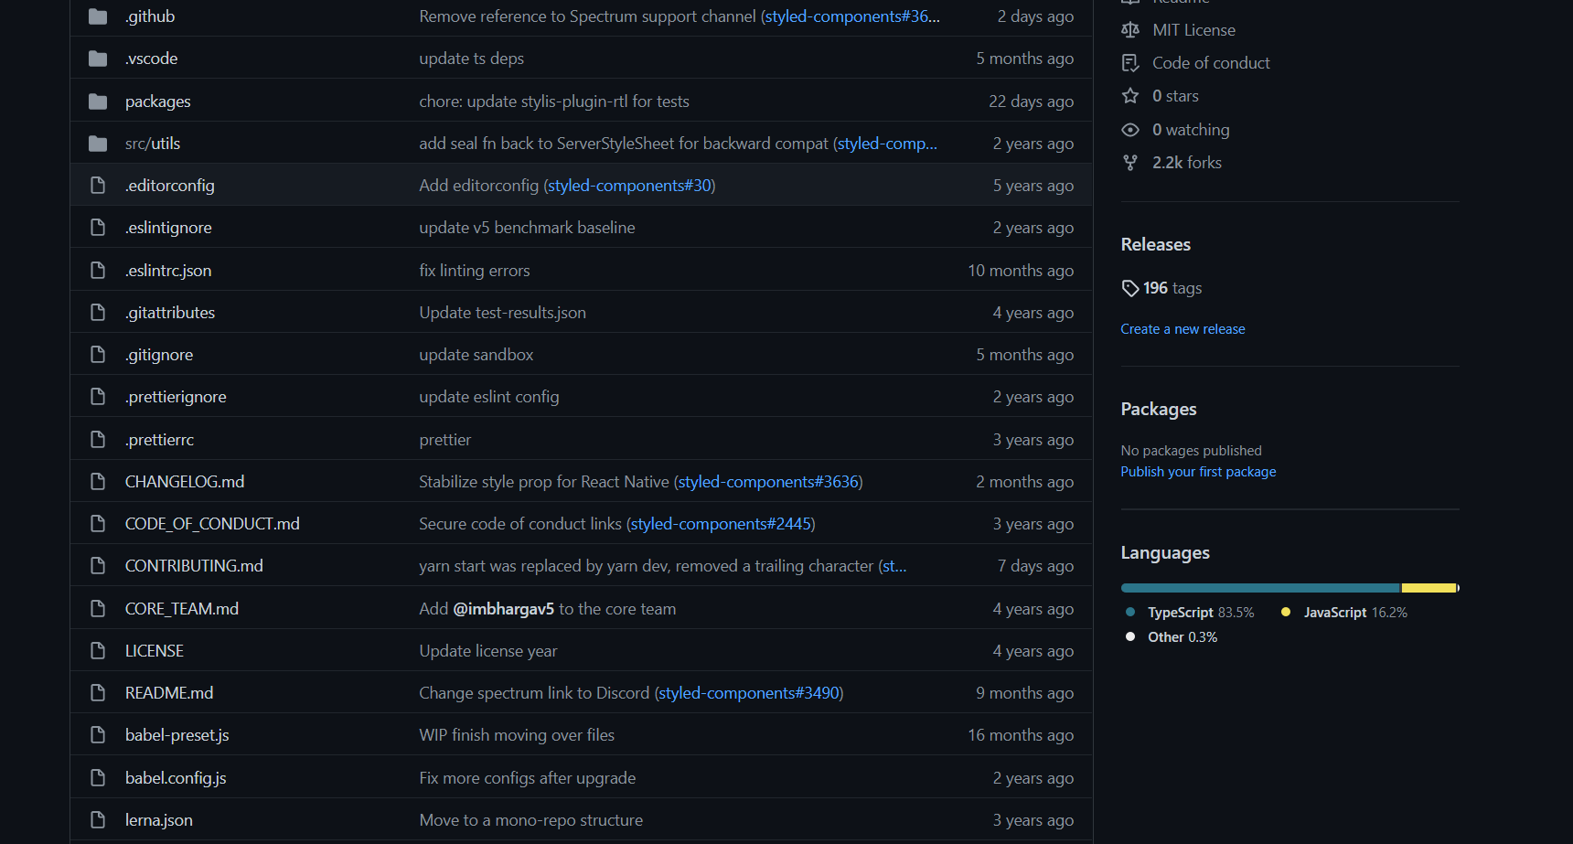
Task: Click Publish your first package link
Action: tap(1198, 472)
